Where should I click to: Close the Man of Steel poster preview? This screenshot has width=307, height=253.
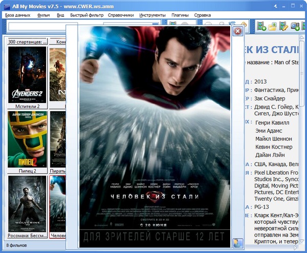point(237,32)
